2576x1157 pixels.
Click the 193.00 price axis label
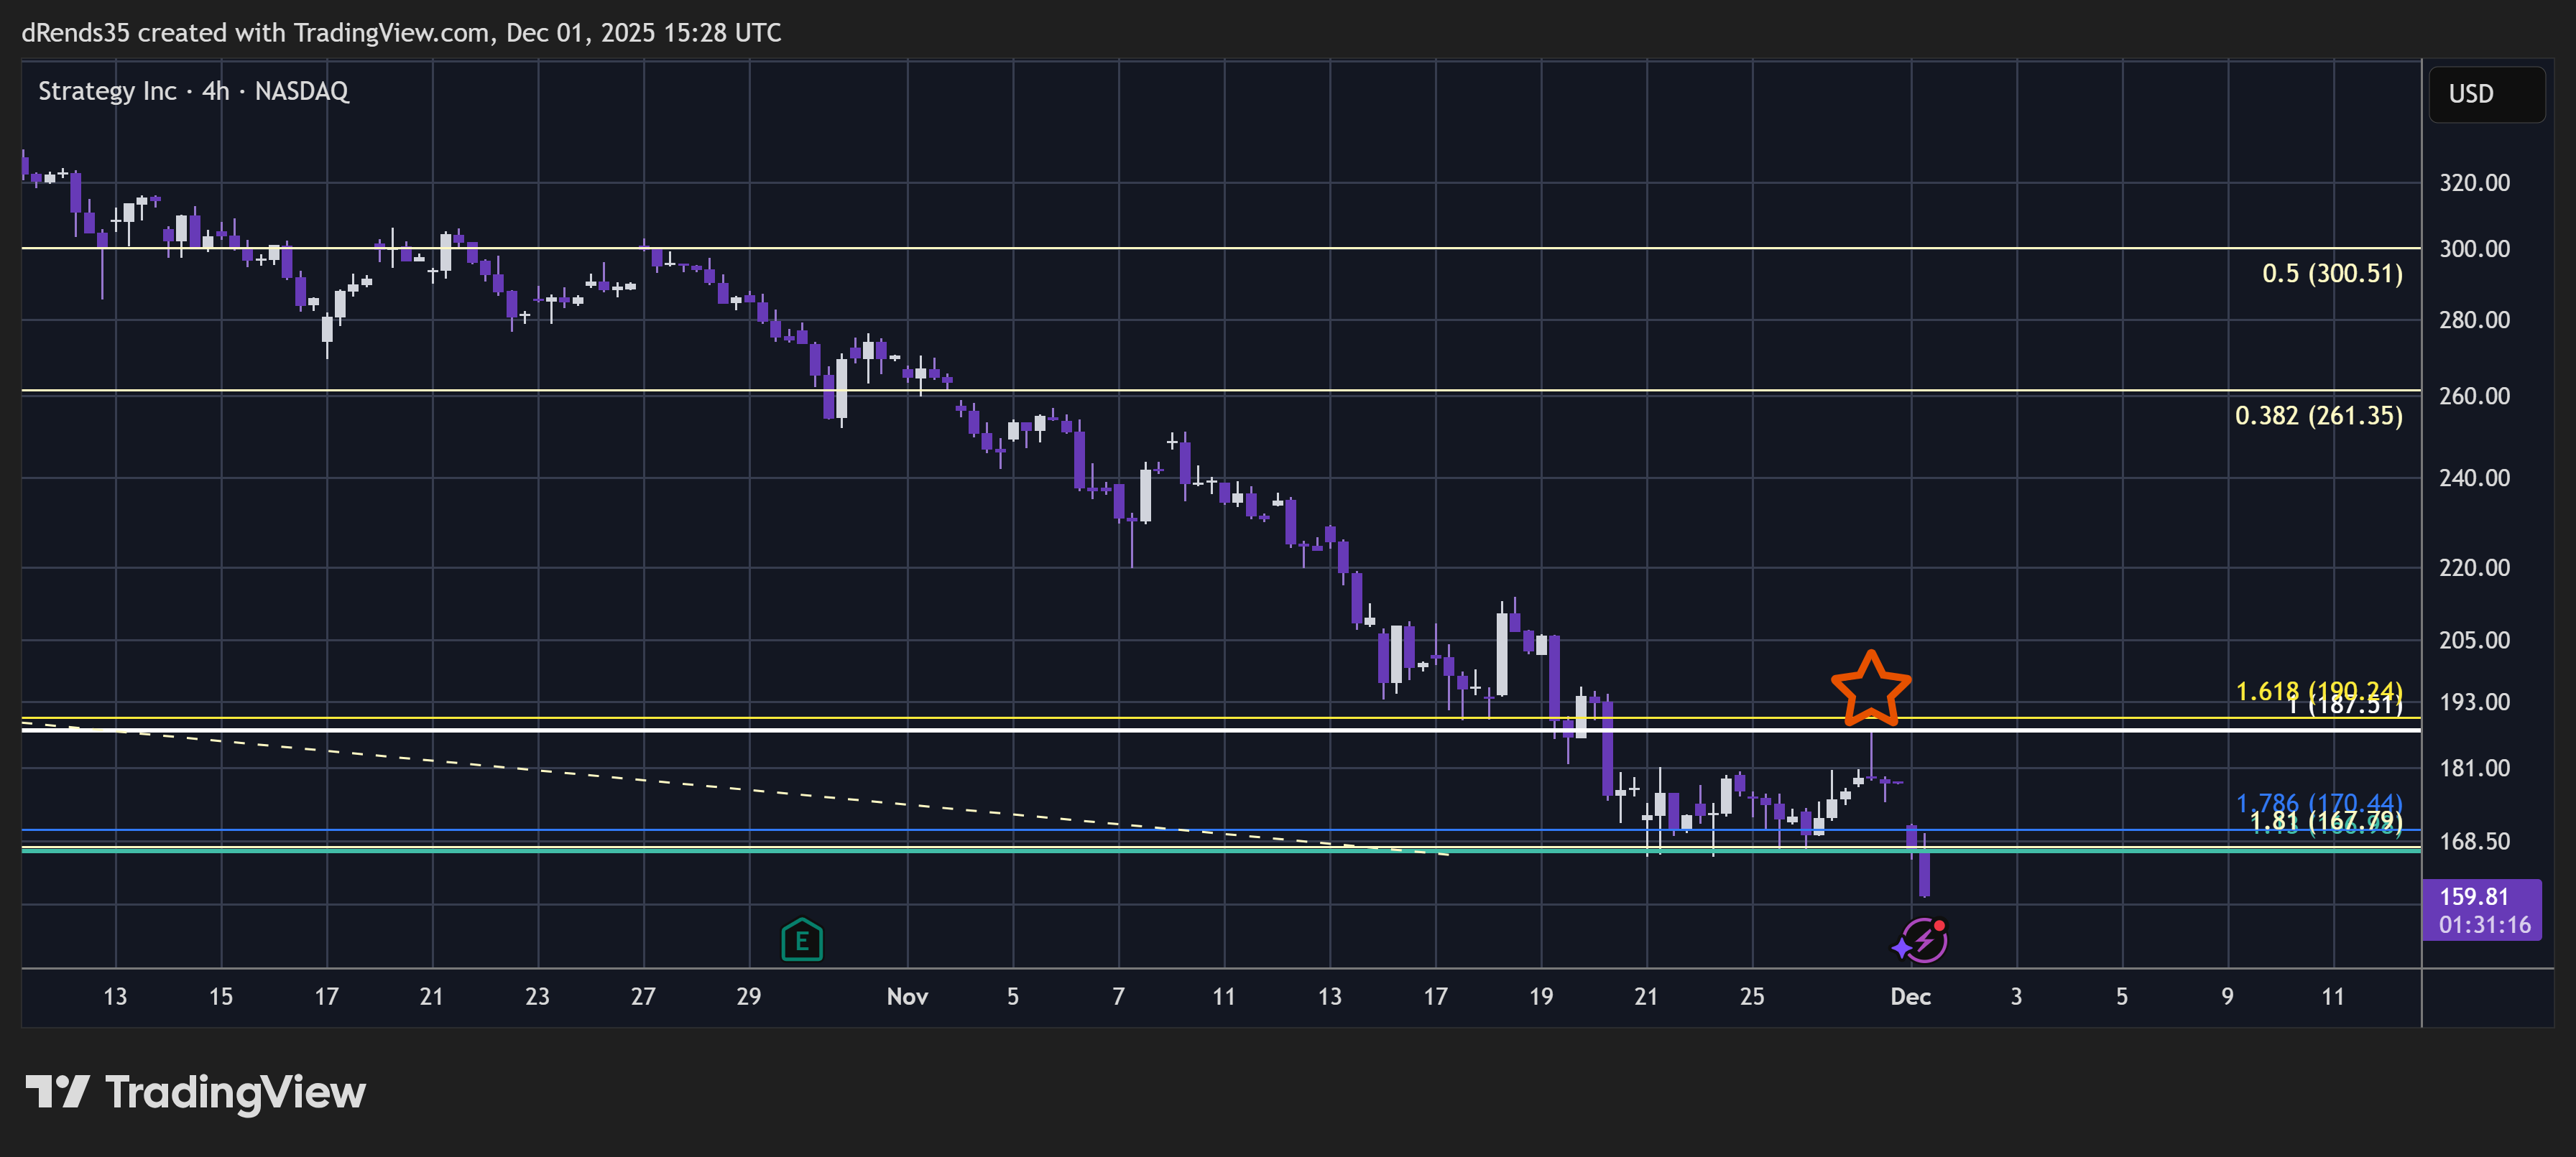(2474, 702)
